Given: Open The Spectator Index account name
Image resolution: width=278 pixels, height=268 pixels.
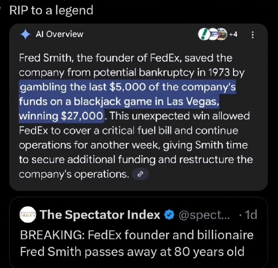Looking at the screenshot, I should [x=100, y=215].
